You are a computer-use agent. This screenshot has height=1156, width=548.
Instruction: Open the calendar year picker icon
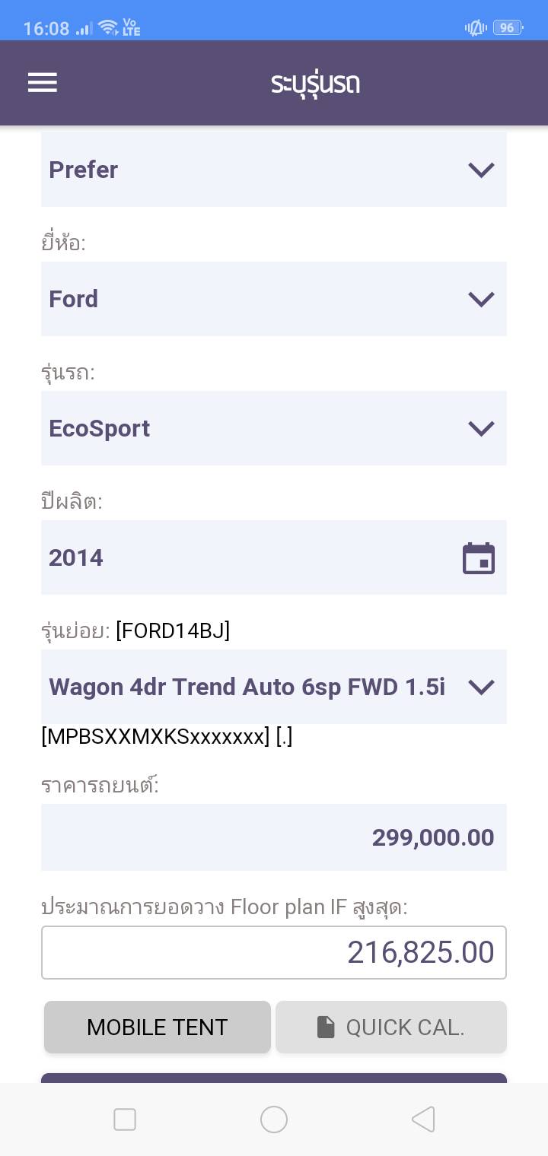tap(479, 558)
